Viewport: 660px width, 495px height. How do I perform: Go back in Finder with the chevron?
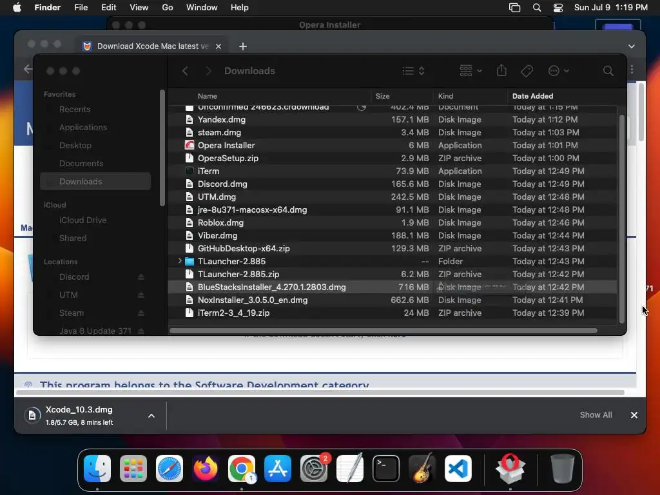tap(185, 71)
